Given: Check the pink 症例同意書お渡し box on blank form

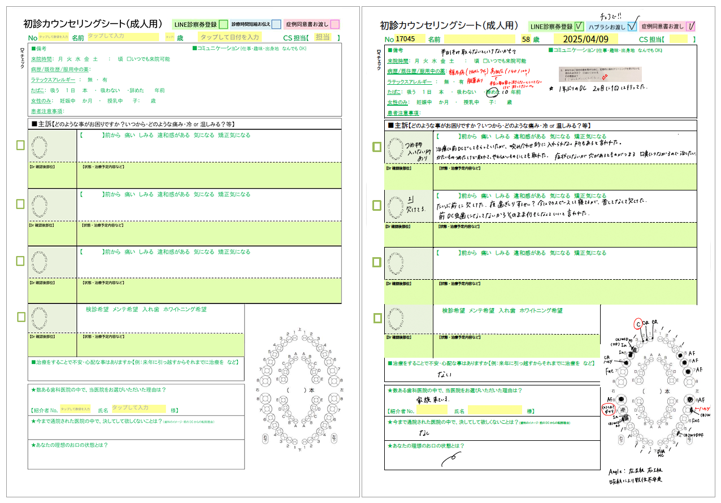Looking at the screenshot, I should pyautogui.click(x=335, y=24).
